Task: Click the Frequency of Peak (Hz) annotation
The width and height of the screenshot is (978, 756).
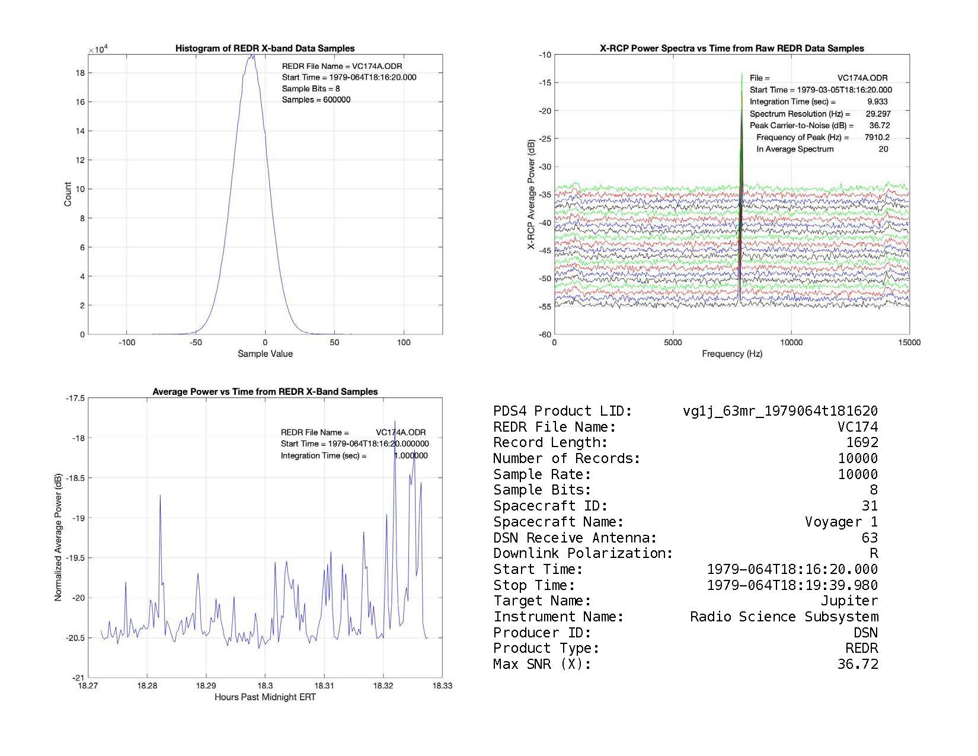Action: [x=803, y=138]
